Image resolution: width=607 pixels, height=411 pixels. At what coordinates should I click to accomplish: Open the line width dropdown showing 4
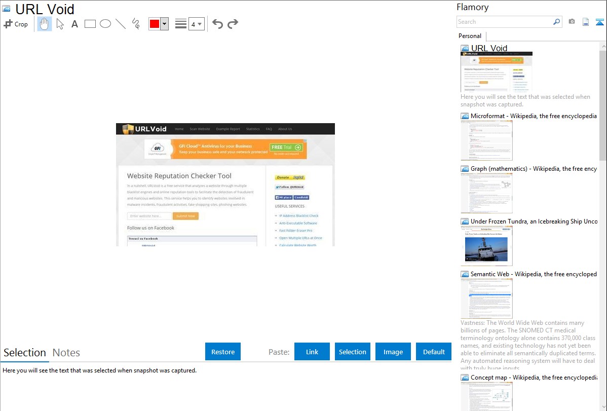pos(197,24)
